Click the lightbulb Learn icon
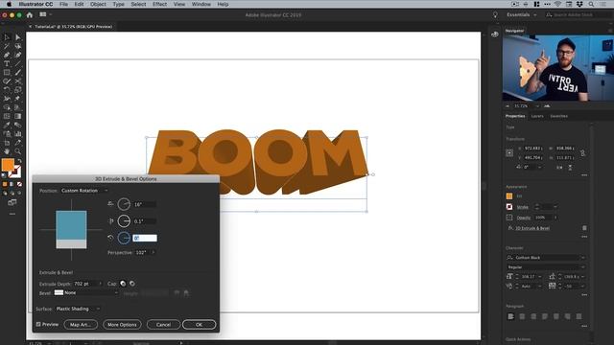The width and height of the screenshot is (614, 345). [x=495, y=15]
